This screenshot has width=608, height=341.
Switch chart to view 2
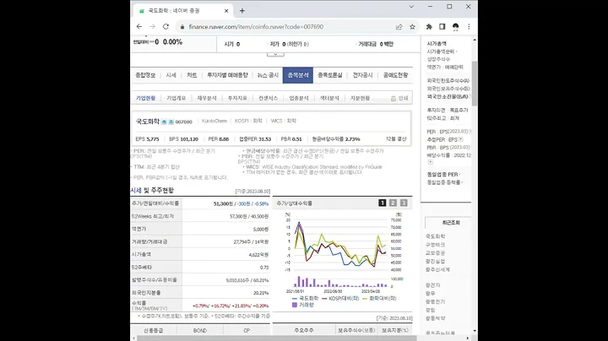pos(393,203)
